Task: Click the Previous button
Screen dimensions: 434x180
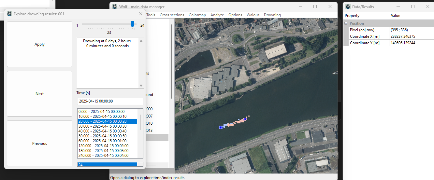Action: pyautogui.click(x=39, y=144)
